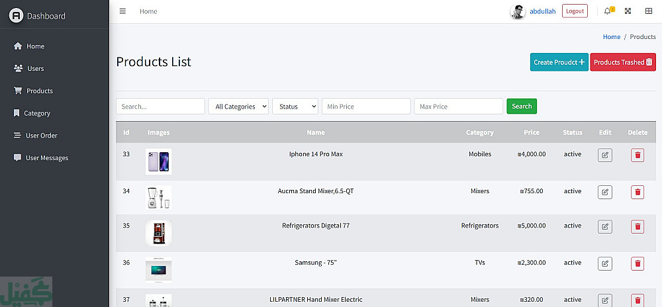This screenshot has width=662, height=307.
Task: Open Users in the sidebar
Action: [35, 69]
